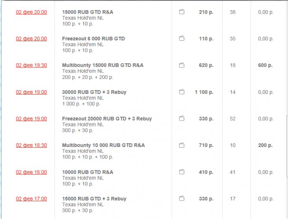Click wallet icon for Multibounty 10 000 RUB
The height and width of the screenshot is (219, 288).
pyautogui.click(x=181, y=145)
